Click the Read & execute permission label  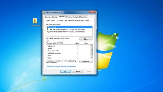tap(53, 51)
